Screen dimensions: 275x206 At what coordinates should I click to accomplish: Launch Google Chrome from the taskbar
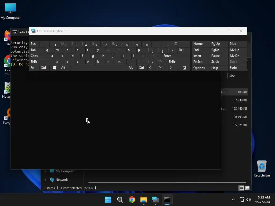pyautogui.click(x=132, y=200)
